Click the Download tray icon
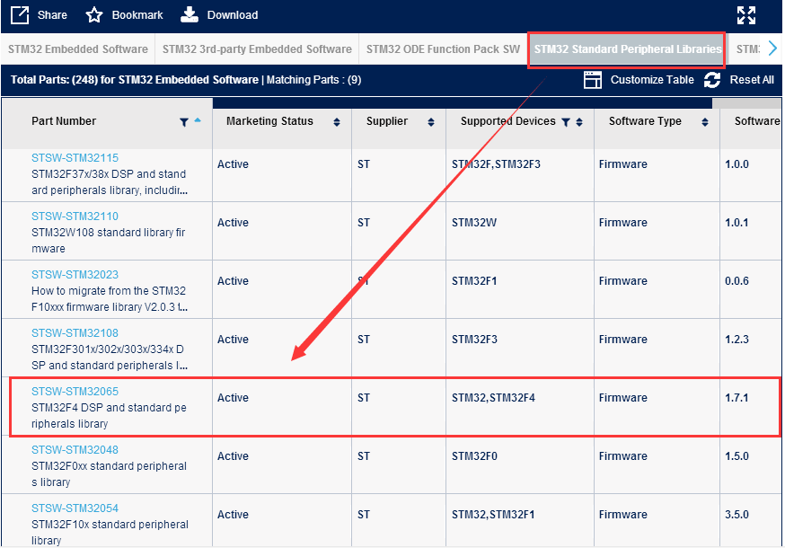This screenshot has height=548, width=785. pos(190,15)
